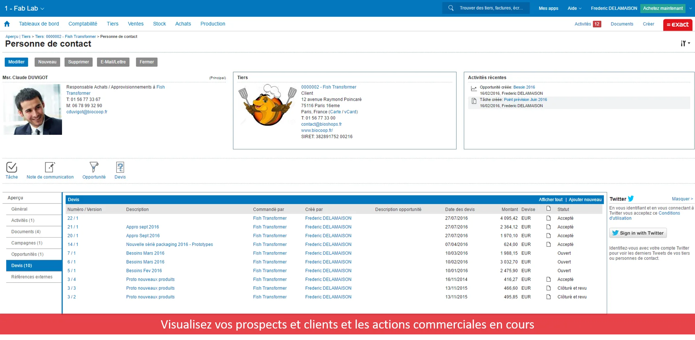Open the Exact logo button
This screenshot has width=695, height=340.
[678, 25]
